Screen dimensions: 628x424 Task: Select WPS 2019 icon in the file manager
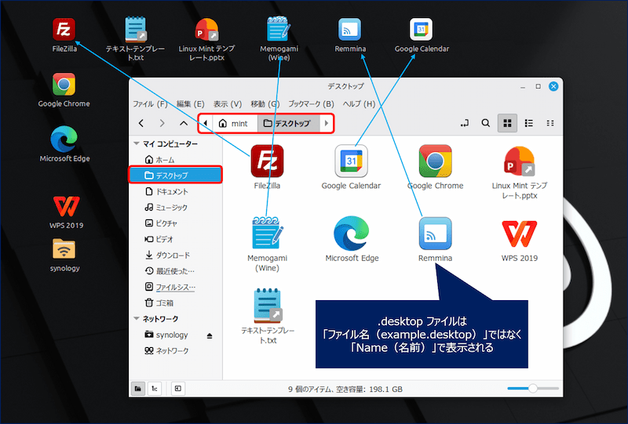519,234
